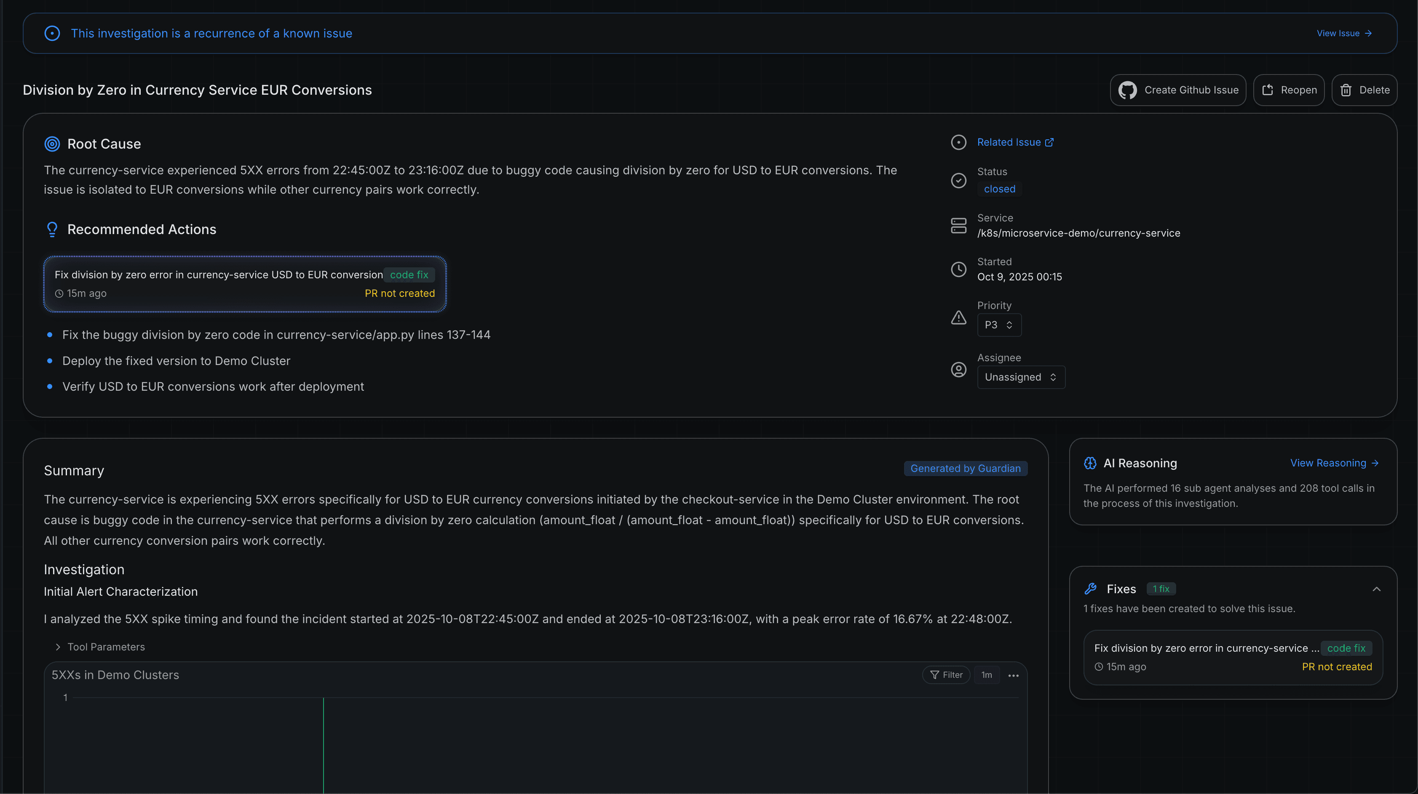This screenshot has width=1418, height=794.
Task: Click the Related Issue circle icon
Action: coord(958,143)
